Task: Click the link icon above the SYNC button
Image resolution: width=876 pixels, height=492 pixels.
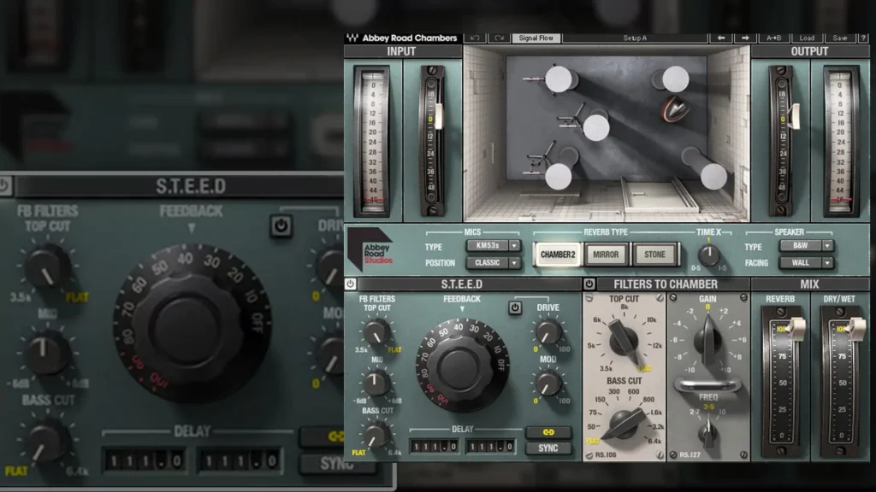Action: click(548, 432)
